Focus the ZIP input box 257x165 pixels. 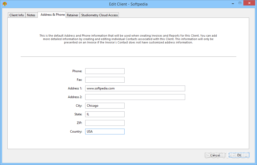(105, 123)
